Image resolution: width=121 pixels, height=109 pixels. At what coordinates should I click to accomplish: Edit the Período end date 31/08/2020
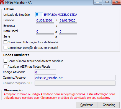(x=68, y=20)
